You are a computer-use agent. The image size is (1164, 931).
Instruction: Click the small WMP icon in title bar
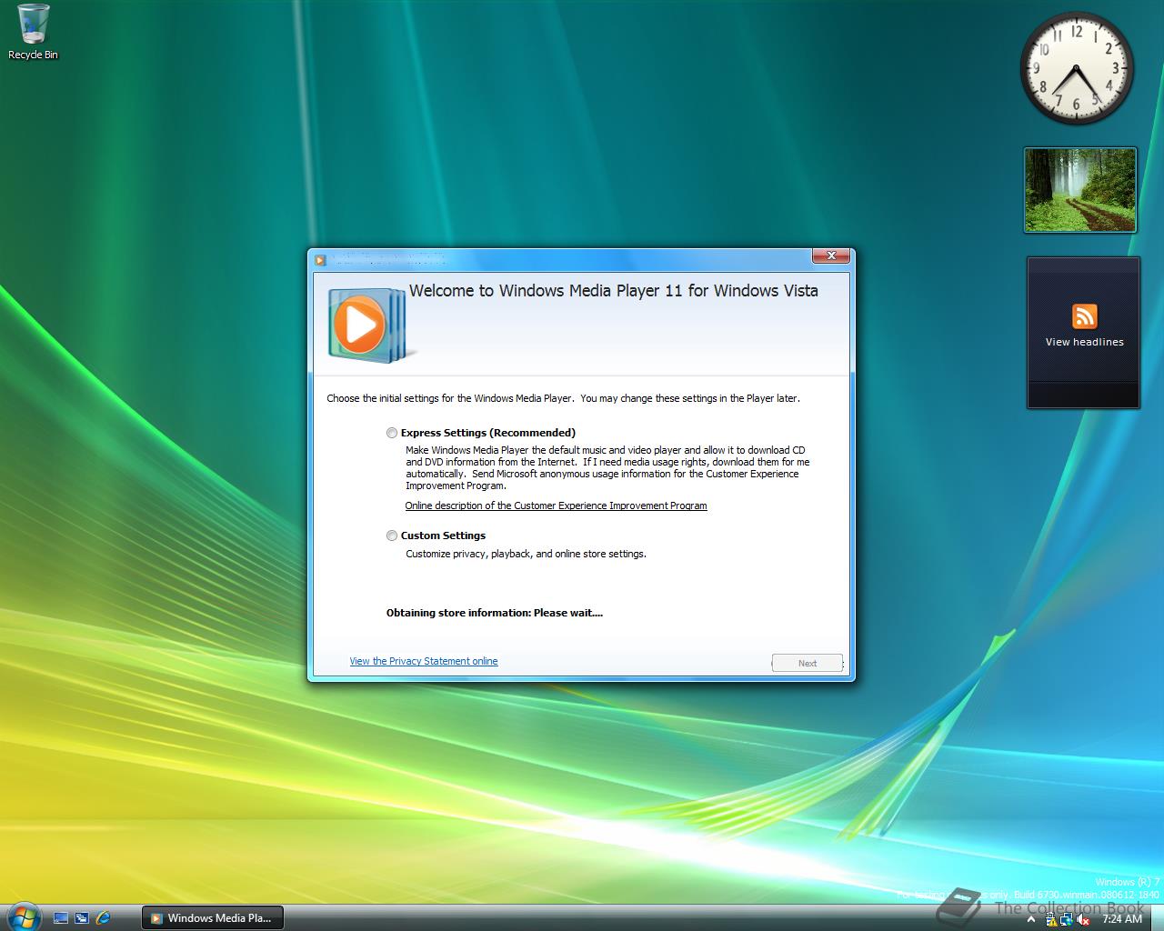click(320, 259)
